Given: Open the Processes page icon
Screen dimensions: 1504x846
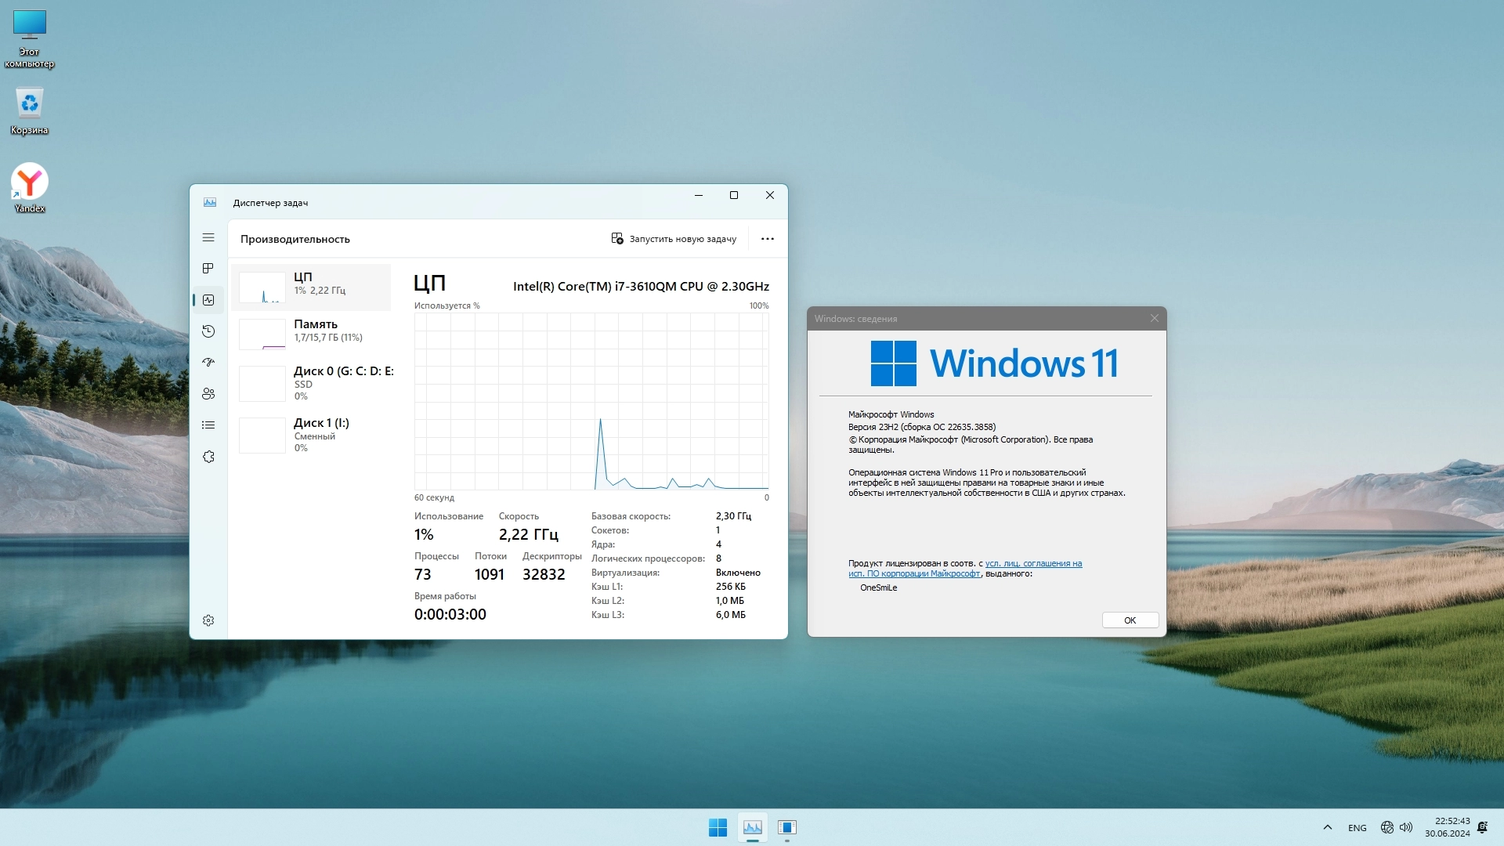Looking at the screenshot, I should [x=208, y=269].
